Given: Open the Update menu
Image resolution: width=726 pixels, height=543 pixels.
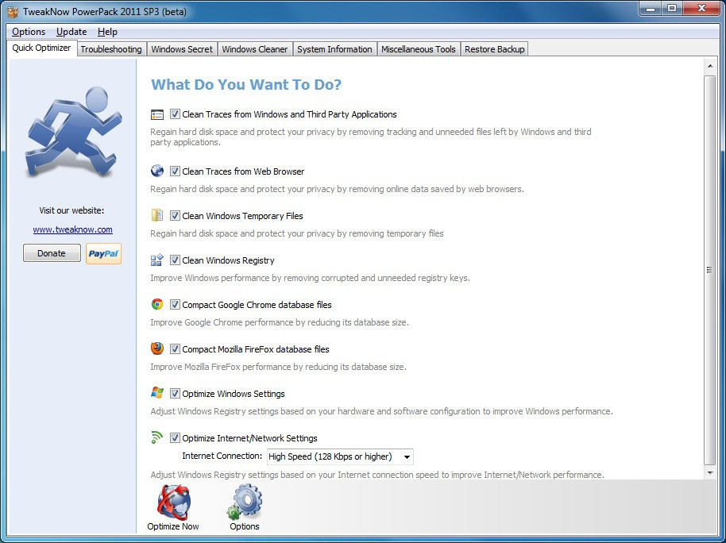Looking at the screenshot, I should [71, 32].
